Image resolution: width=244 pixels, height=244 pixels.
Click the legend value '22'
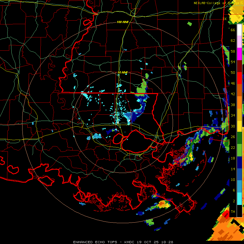click(233, 147)
